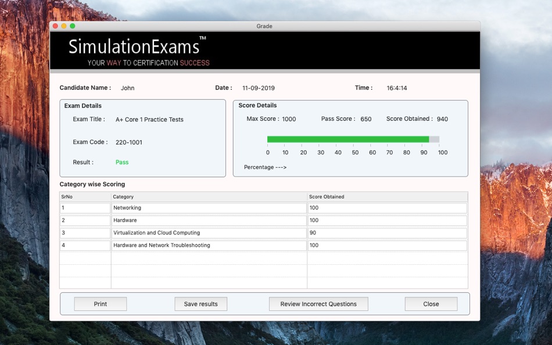
Task: Click the candidate name John
Action: (127, 88)
